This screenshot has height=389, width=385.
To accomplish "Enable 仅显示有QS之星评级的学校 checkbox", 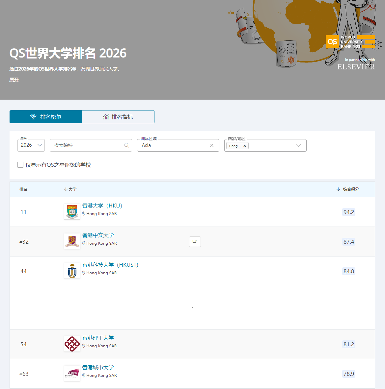I will (x=20, y=165).
